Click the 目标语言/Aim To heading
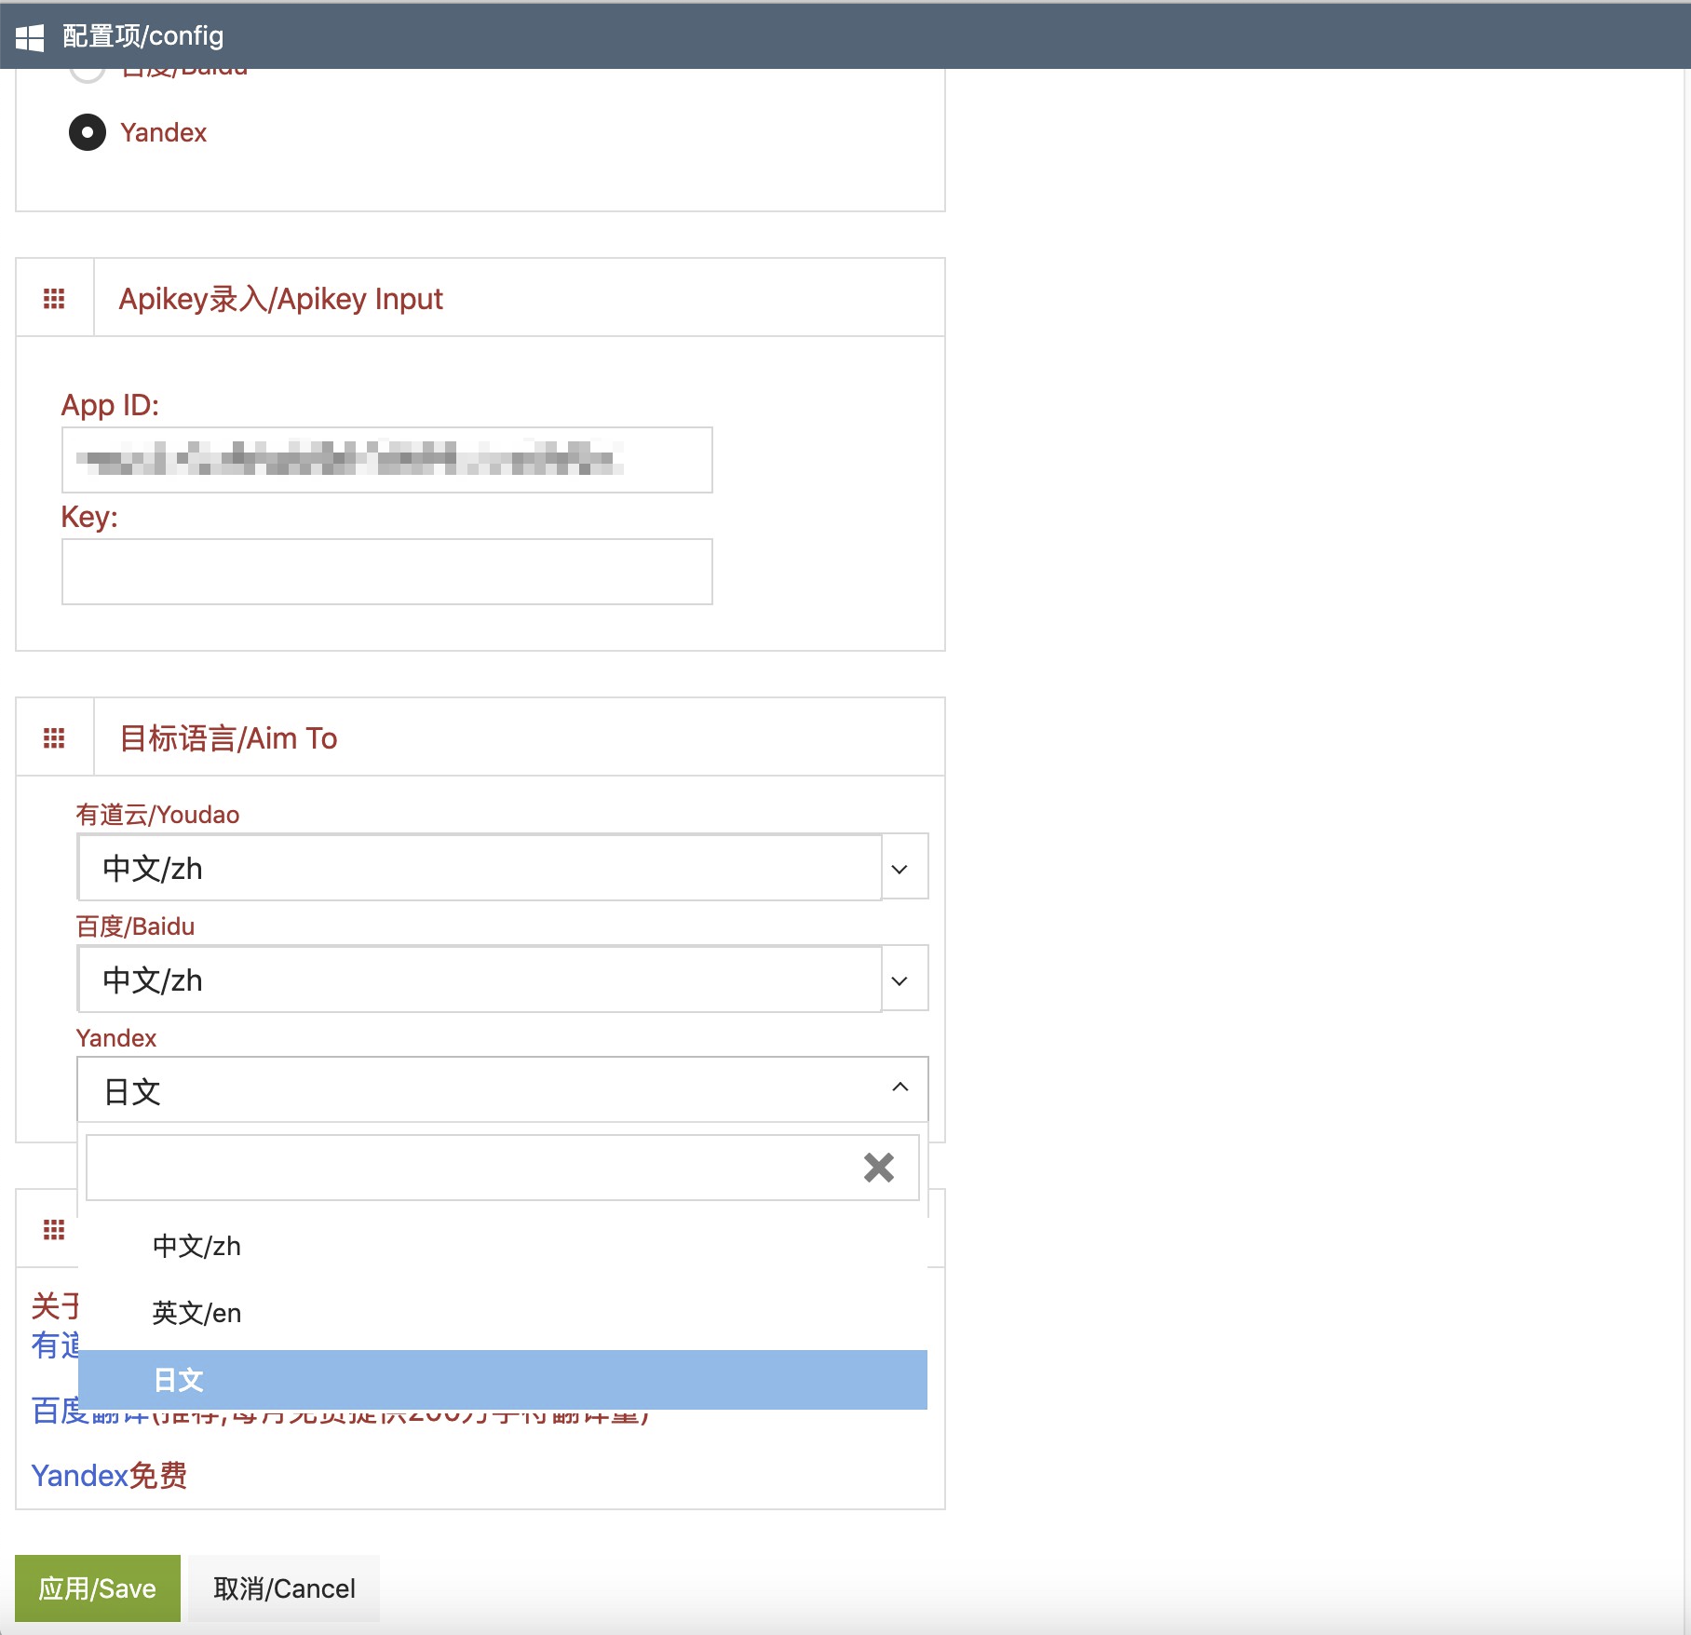 [228, 738]
